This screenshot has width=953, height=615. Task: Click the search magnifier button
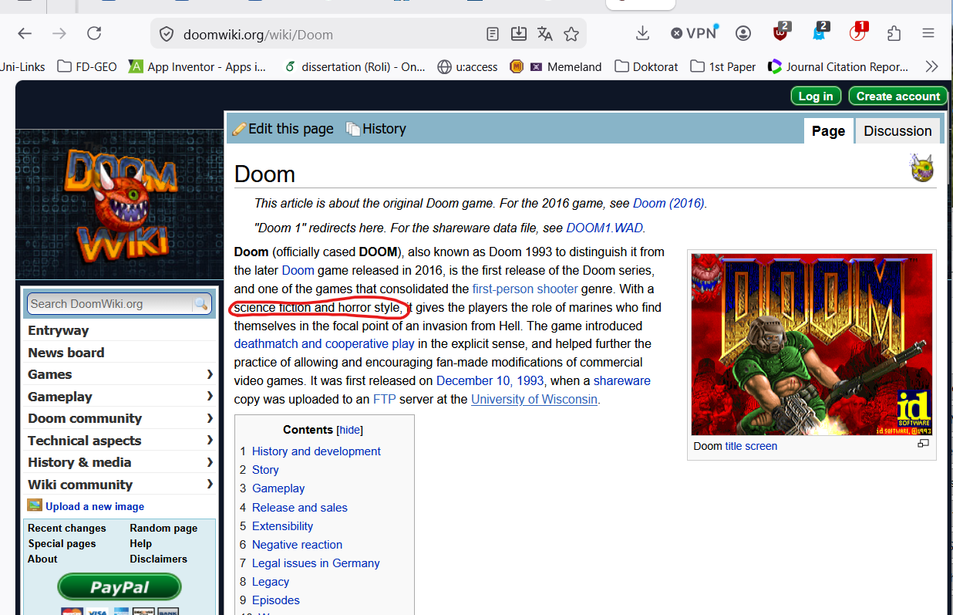coord(201,304)
